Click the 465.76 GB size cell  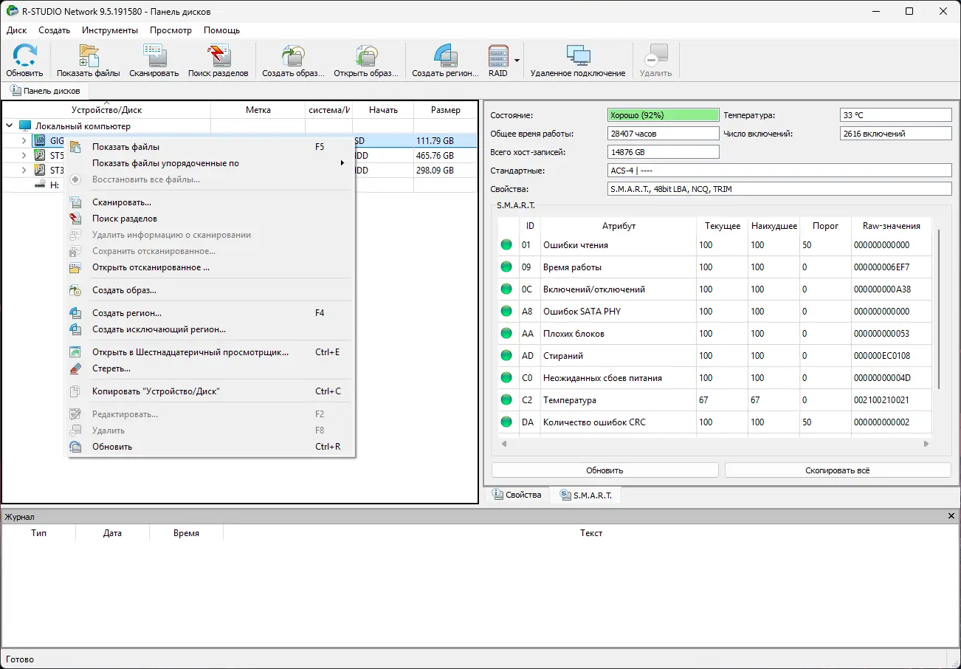click(x=445, y=156)
